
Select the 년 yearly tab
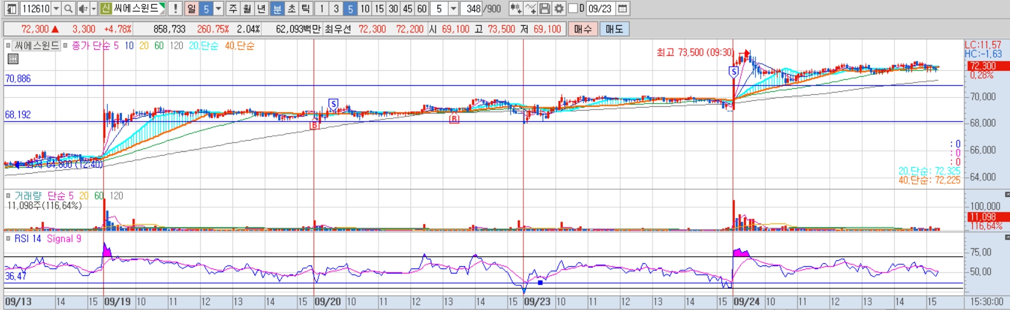click(x=262, y=8)
